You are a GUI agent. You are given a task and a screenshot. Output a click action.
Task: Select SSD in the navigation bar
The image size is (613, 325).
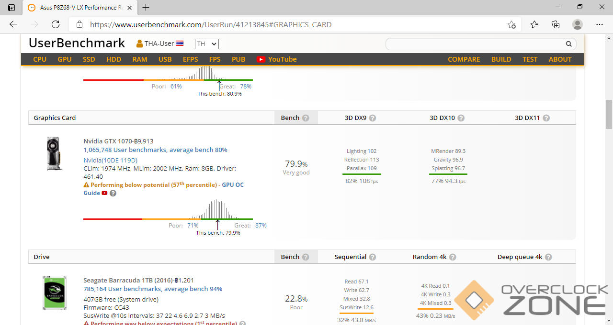[89, 59]
